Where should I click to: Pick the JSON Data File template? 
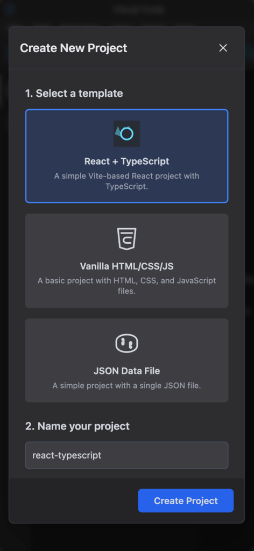(127, 360)
